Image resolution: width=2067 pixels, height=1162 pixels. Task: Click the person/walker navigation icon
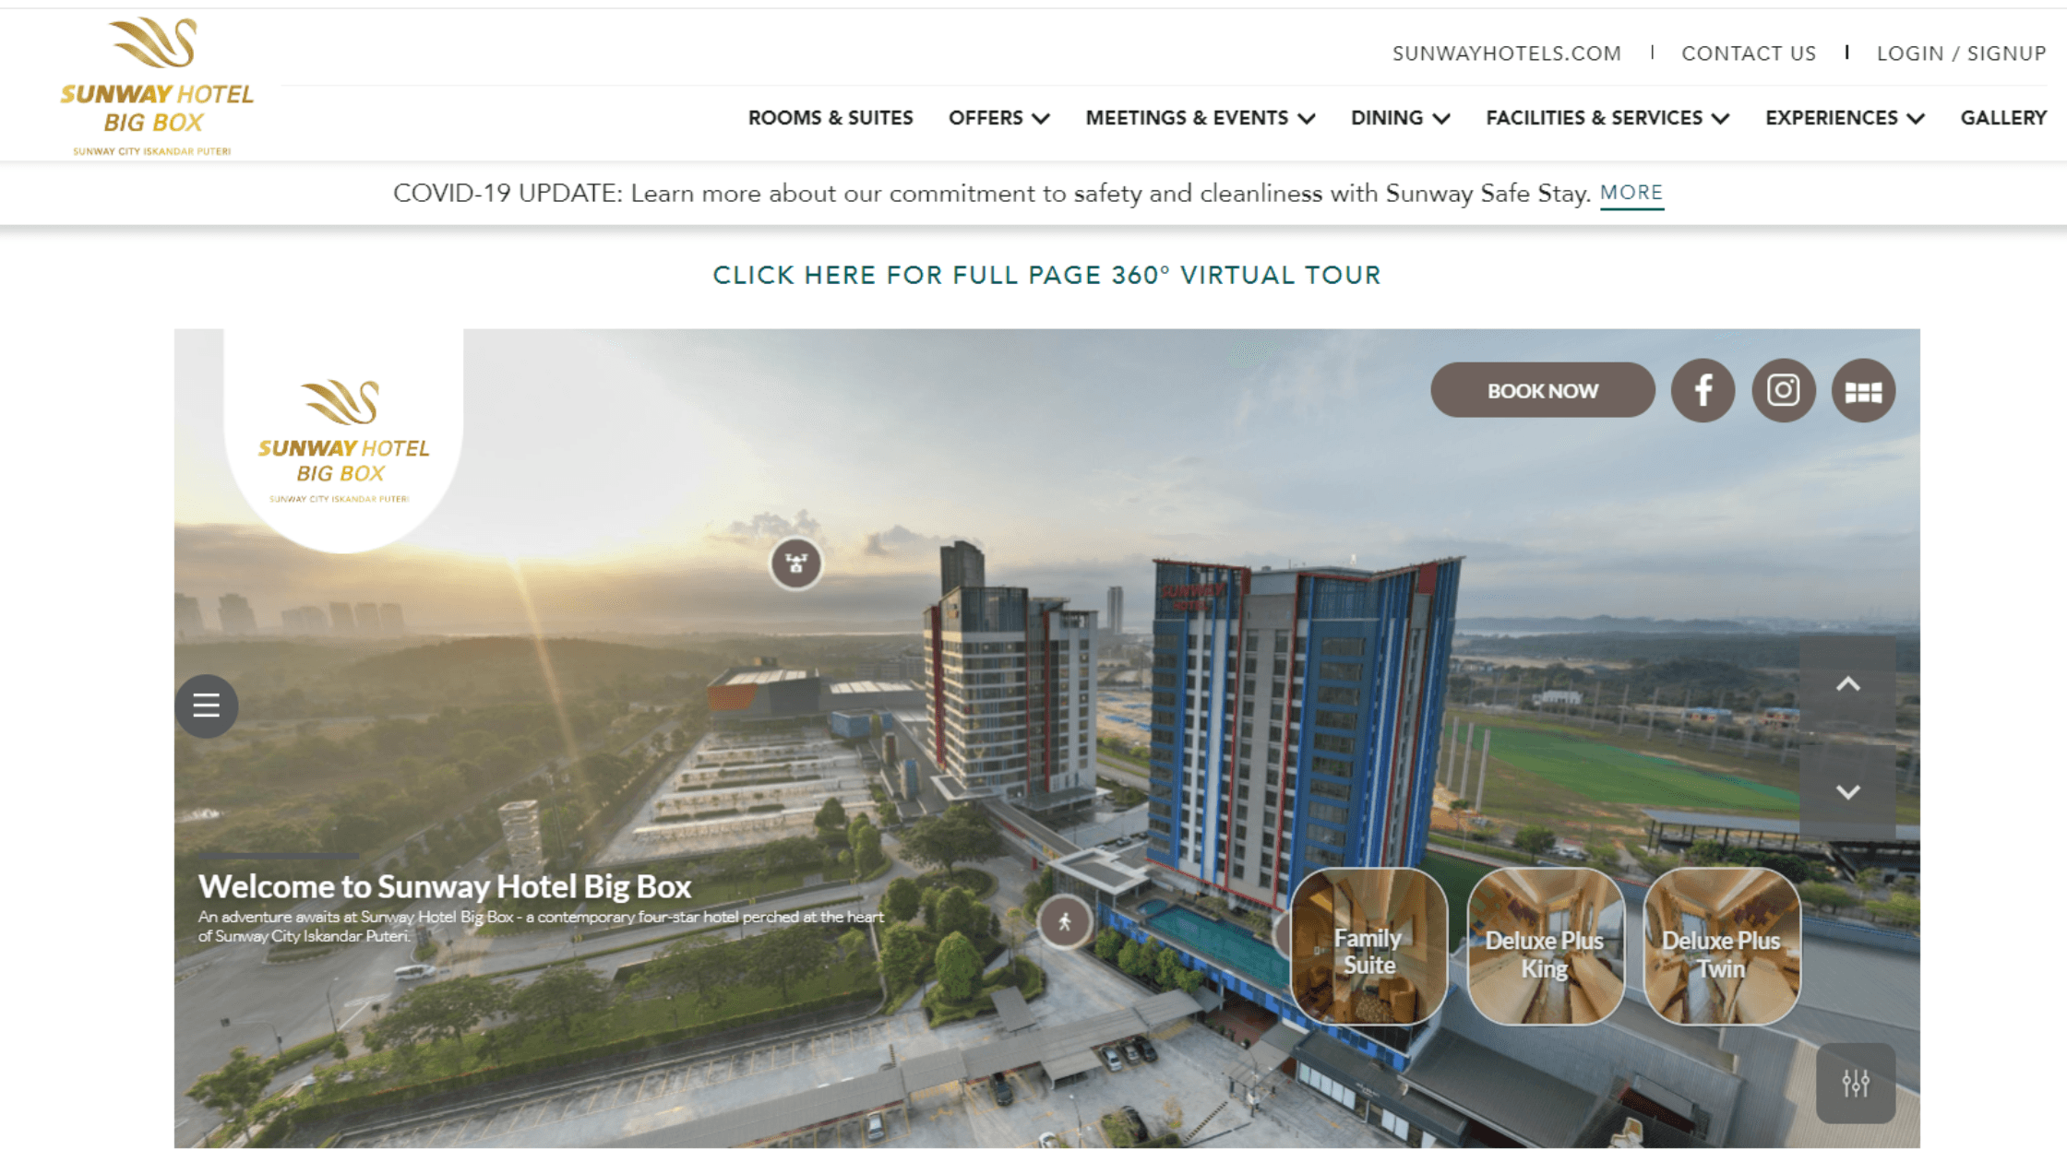(1065, 920)
